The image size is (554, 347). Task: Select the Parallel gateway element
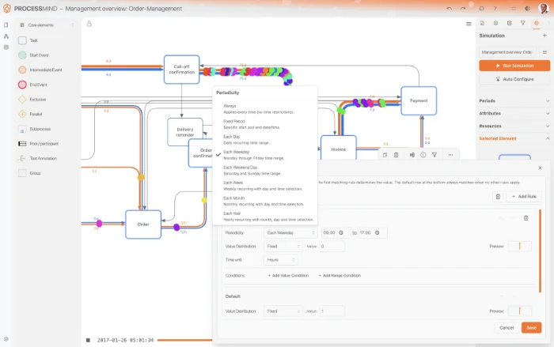coord(36,114)
